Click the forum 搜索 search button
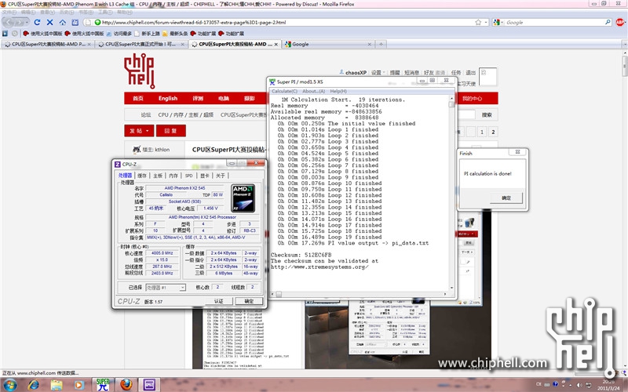Viewport: 628px width, 392px height. click(487, 114)
